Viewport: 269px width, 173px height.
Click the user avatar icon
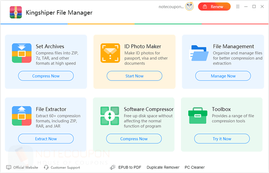click(x=190, y=6)
